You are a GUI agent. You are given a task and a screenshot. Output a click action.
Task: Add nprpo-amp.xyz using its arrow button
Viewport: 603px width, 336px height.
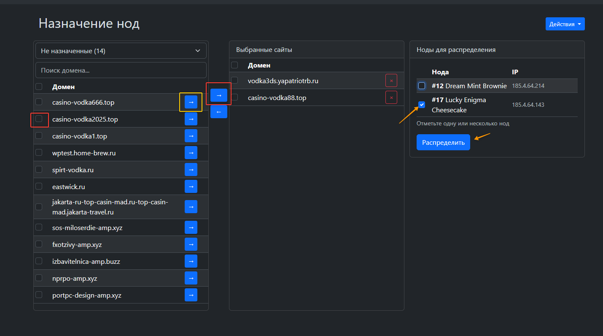click(191, 278)
